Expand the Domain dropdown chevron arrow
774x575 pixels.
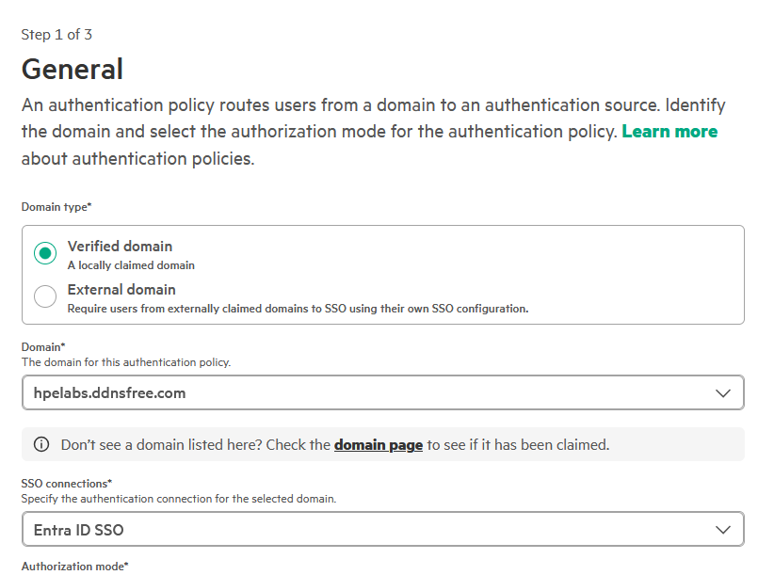(722, 393)
